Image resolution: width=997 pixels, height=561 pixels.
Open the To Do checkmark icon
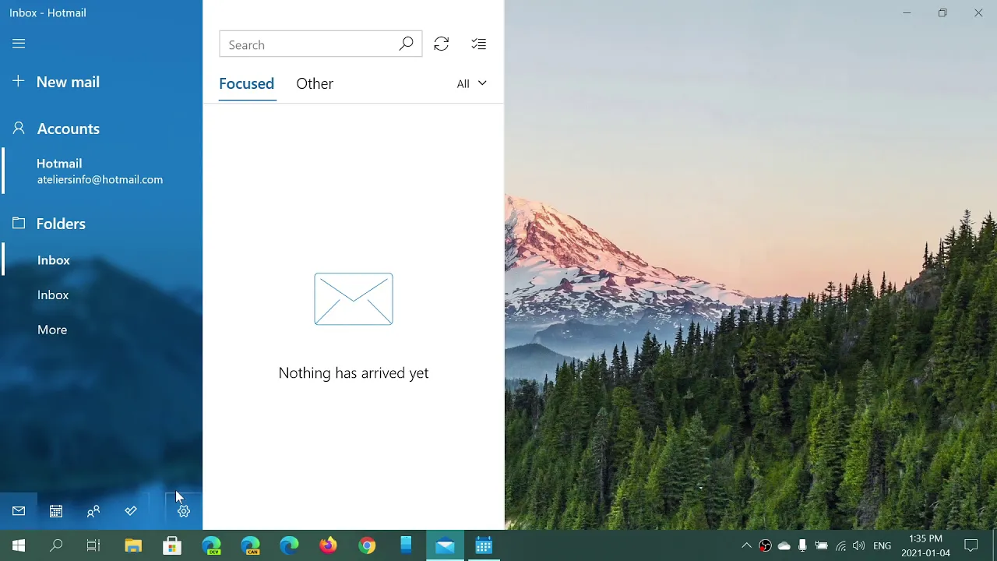tap(131, 511)
